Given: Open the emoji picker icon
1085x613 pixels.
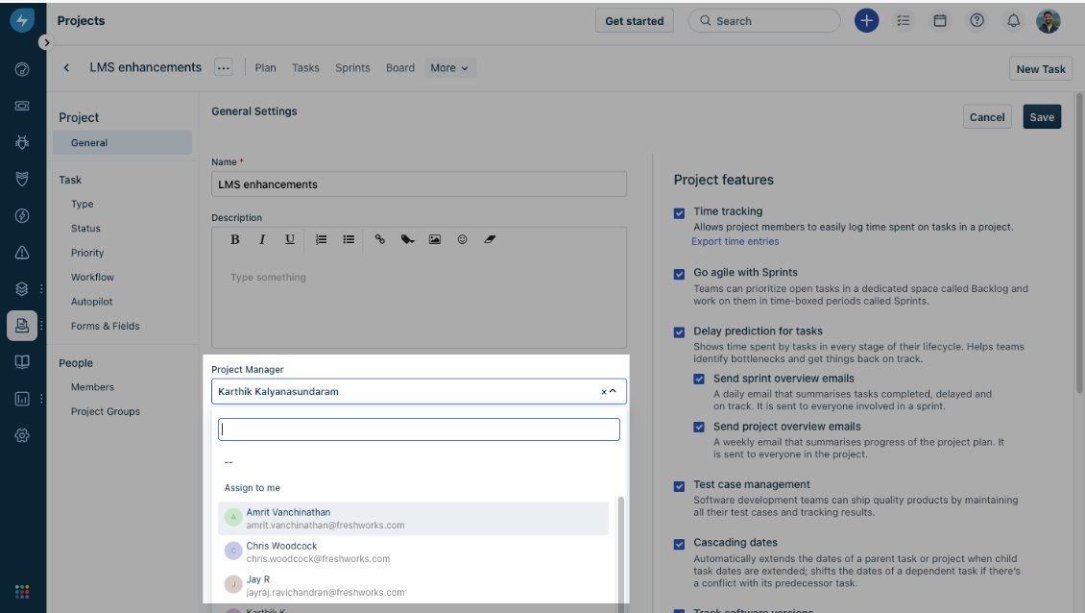Looking at the screenshot, I should pos(462,239).
